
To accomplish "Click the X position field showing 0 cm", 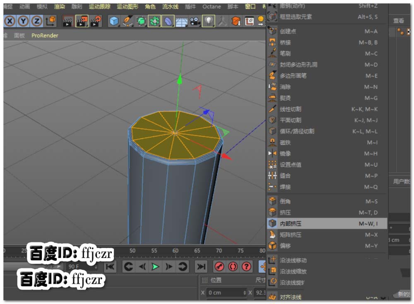I will coord(226,293).
